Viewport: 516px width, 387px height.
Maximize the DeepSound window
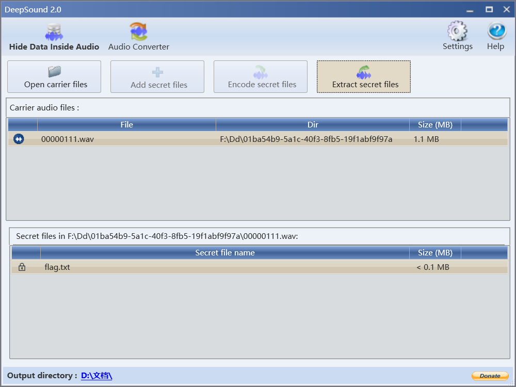[489, 9]
